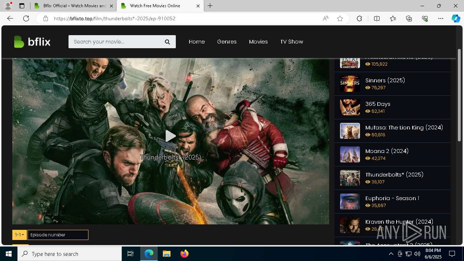Open Read aloud in address bar
This screenshot has height=261, width=464.
(x=326, y=18)
